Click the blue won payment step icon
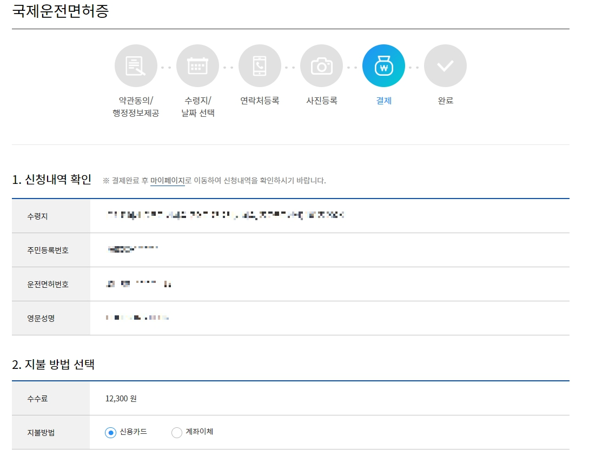 [x=383, y=66]
